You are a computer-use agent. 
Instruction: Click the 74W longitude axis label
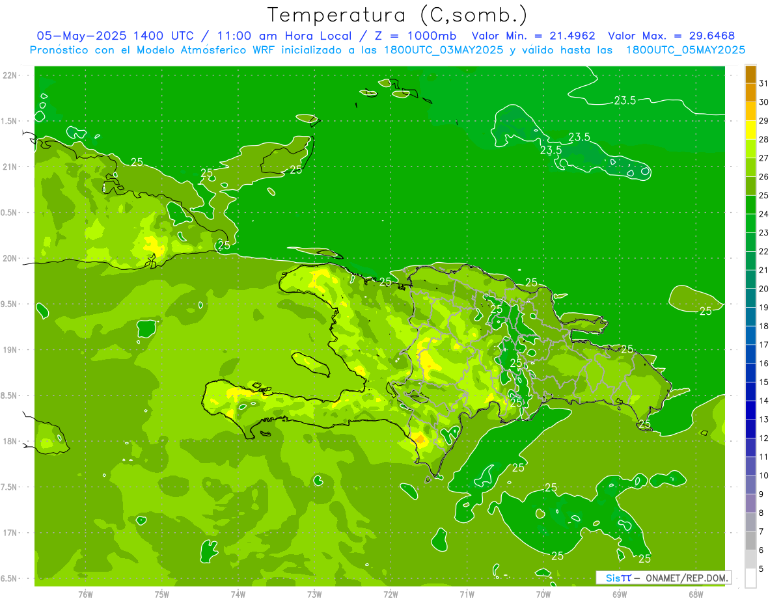point(238,594)
